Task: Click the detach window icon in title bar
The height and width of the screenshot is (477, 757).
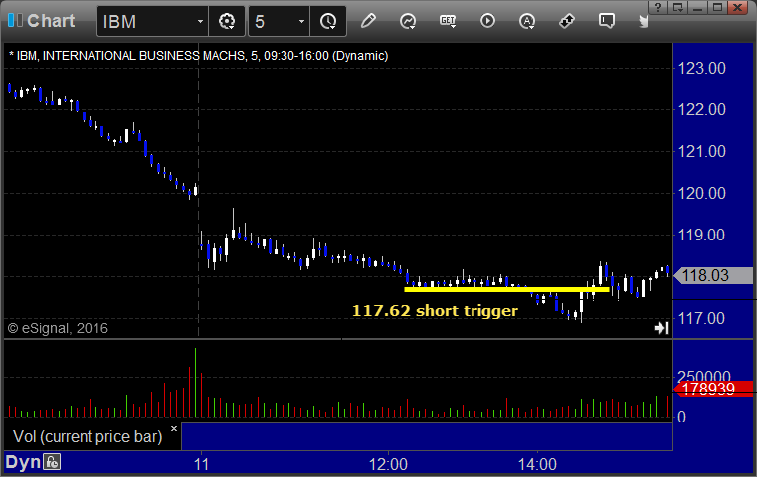Action: 677,7
